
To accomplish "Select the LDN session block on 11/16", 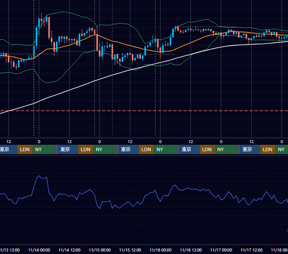I will pos(207,149).
